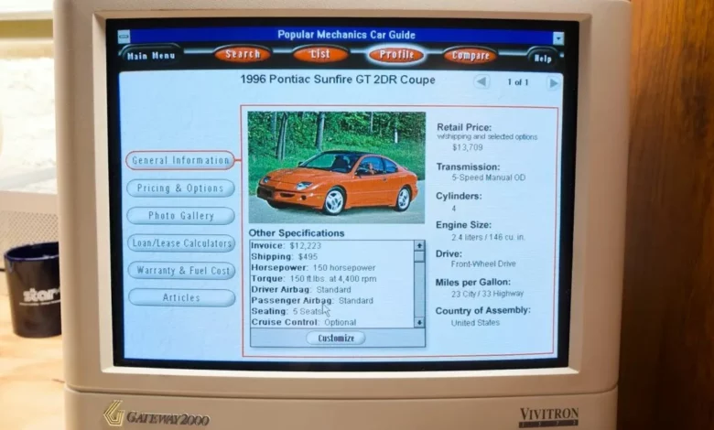The width and height of the screenshot is (714, 430).
Task: Click the 23 City / 33 Highway value
Action: click(x=487, y=294)
